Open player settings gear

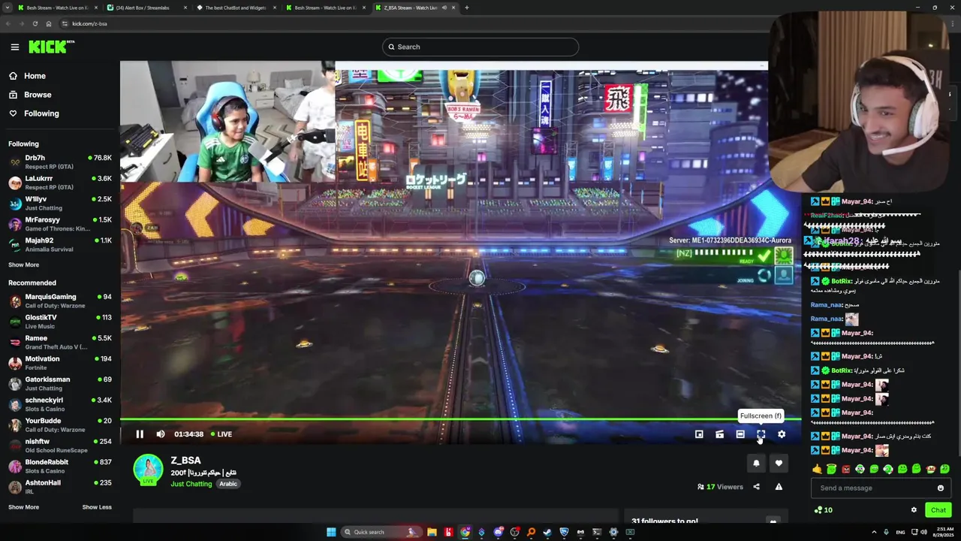pos(782,434)
